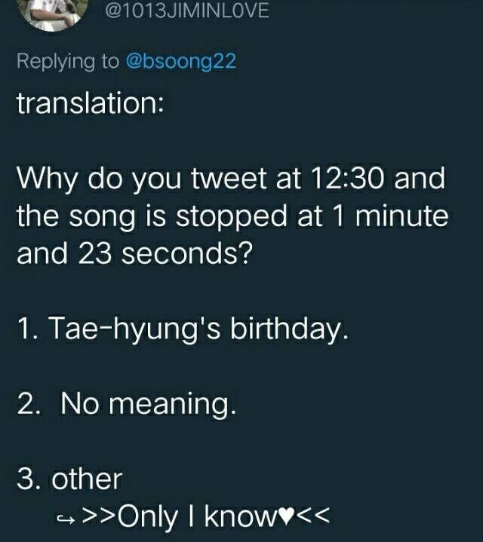Screen dimensions: 483x542
Task: Open the @1013JIMINLOVE profile handle
Action: click(184, 12)
